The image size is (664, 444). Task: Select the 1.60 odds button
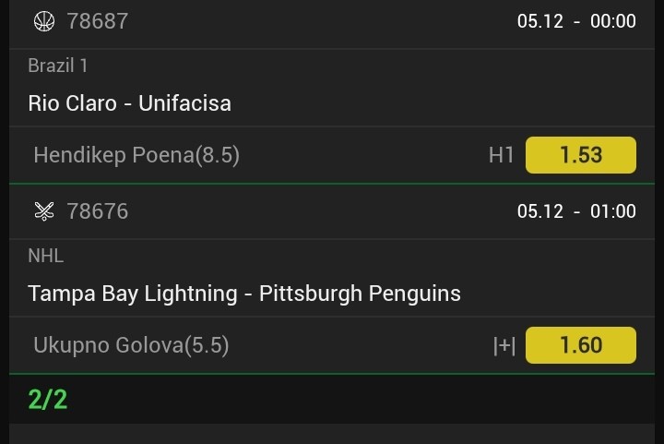pyautogui.click(x=580, y=345)
